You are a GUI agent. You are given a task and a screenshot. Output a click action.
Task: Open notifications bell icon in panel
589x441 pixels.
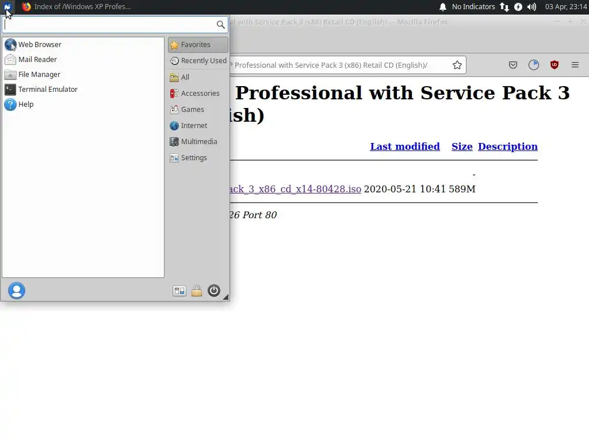pyautogui.click(x=443, y=7)
